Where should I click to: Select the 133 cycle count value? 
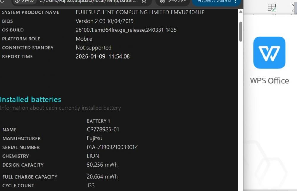pyautogui.click(x=91, y=185)
